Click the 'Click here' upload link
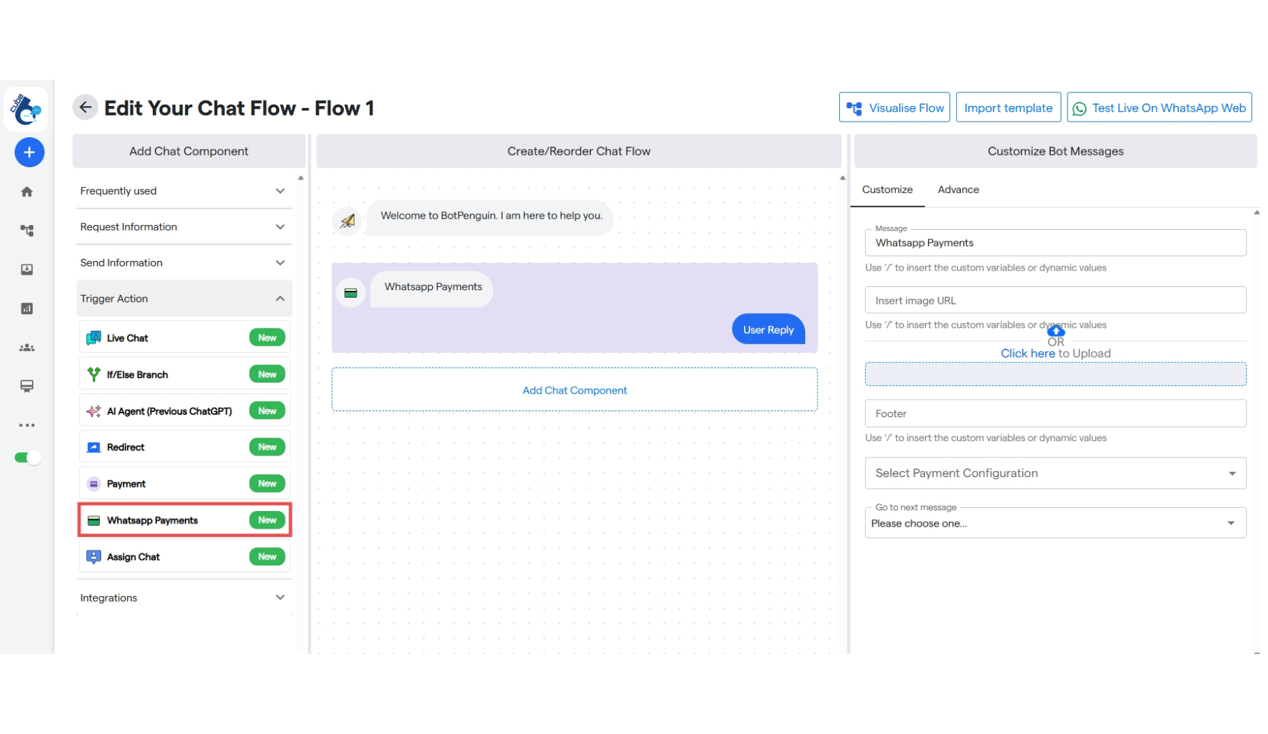This screenshot has height=734, width=1268. point(1027,353)
